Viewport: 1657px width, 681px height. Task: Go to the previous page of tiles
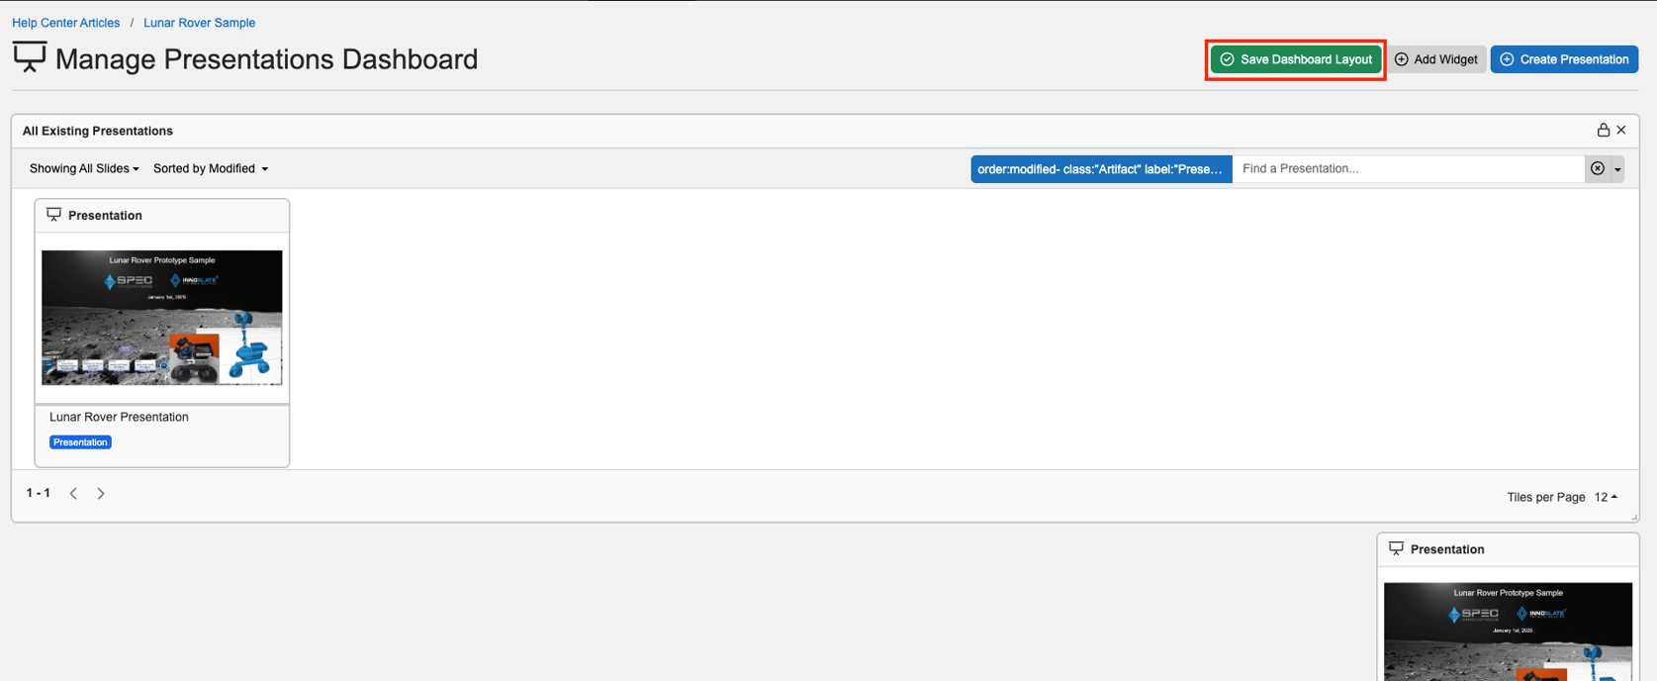pos(73,493)
